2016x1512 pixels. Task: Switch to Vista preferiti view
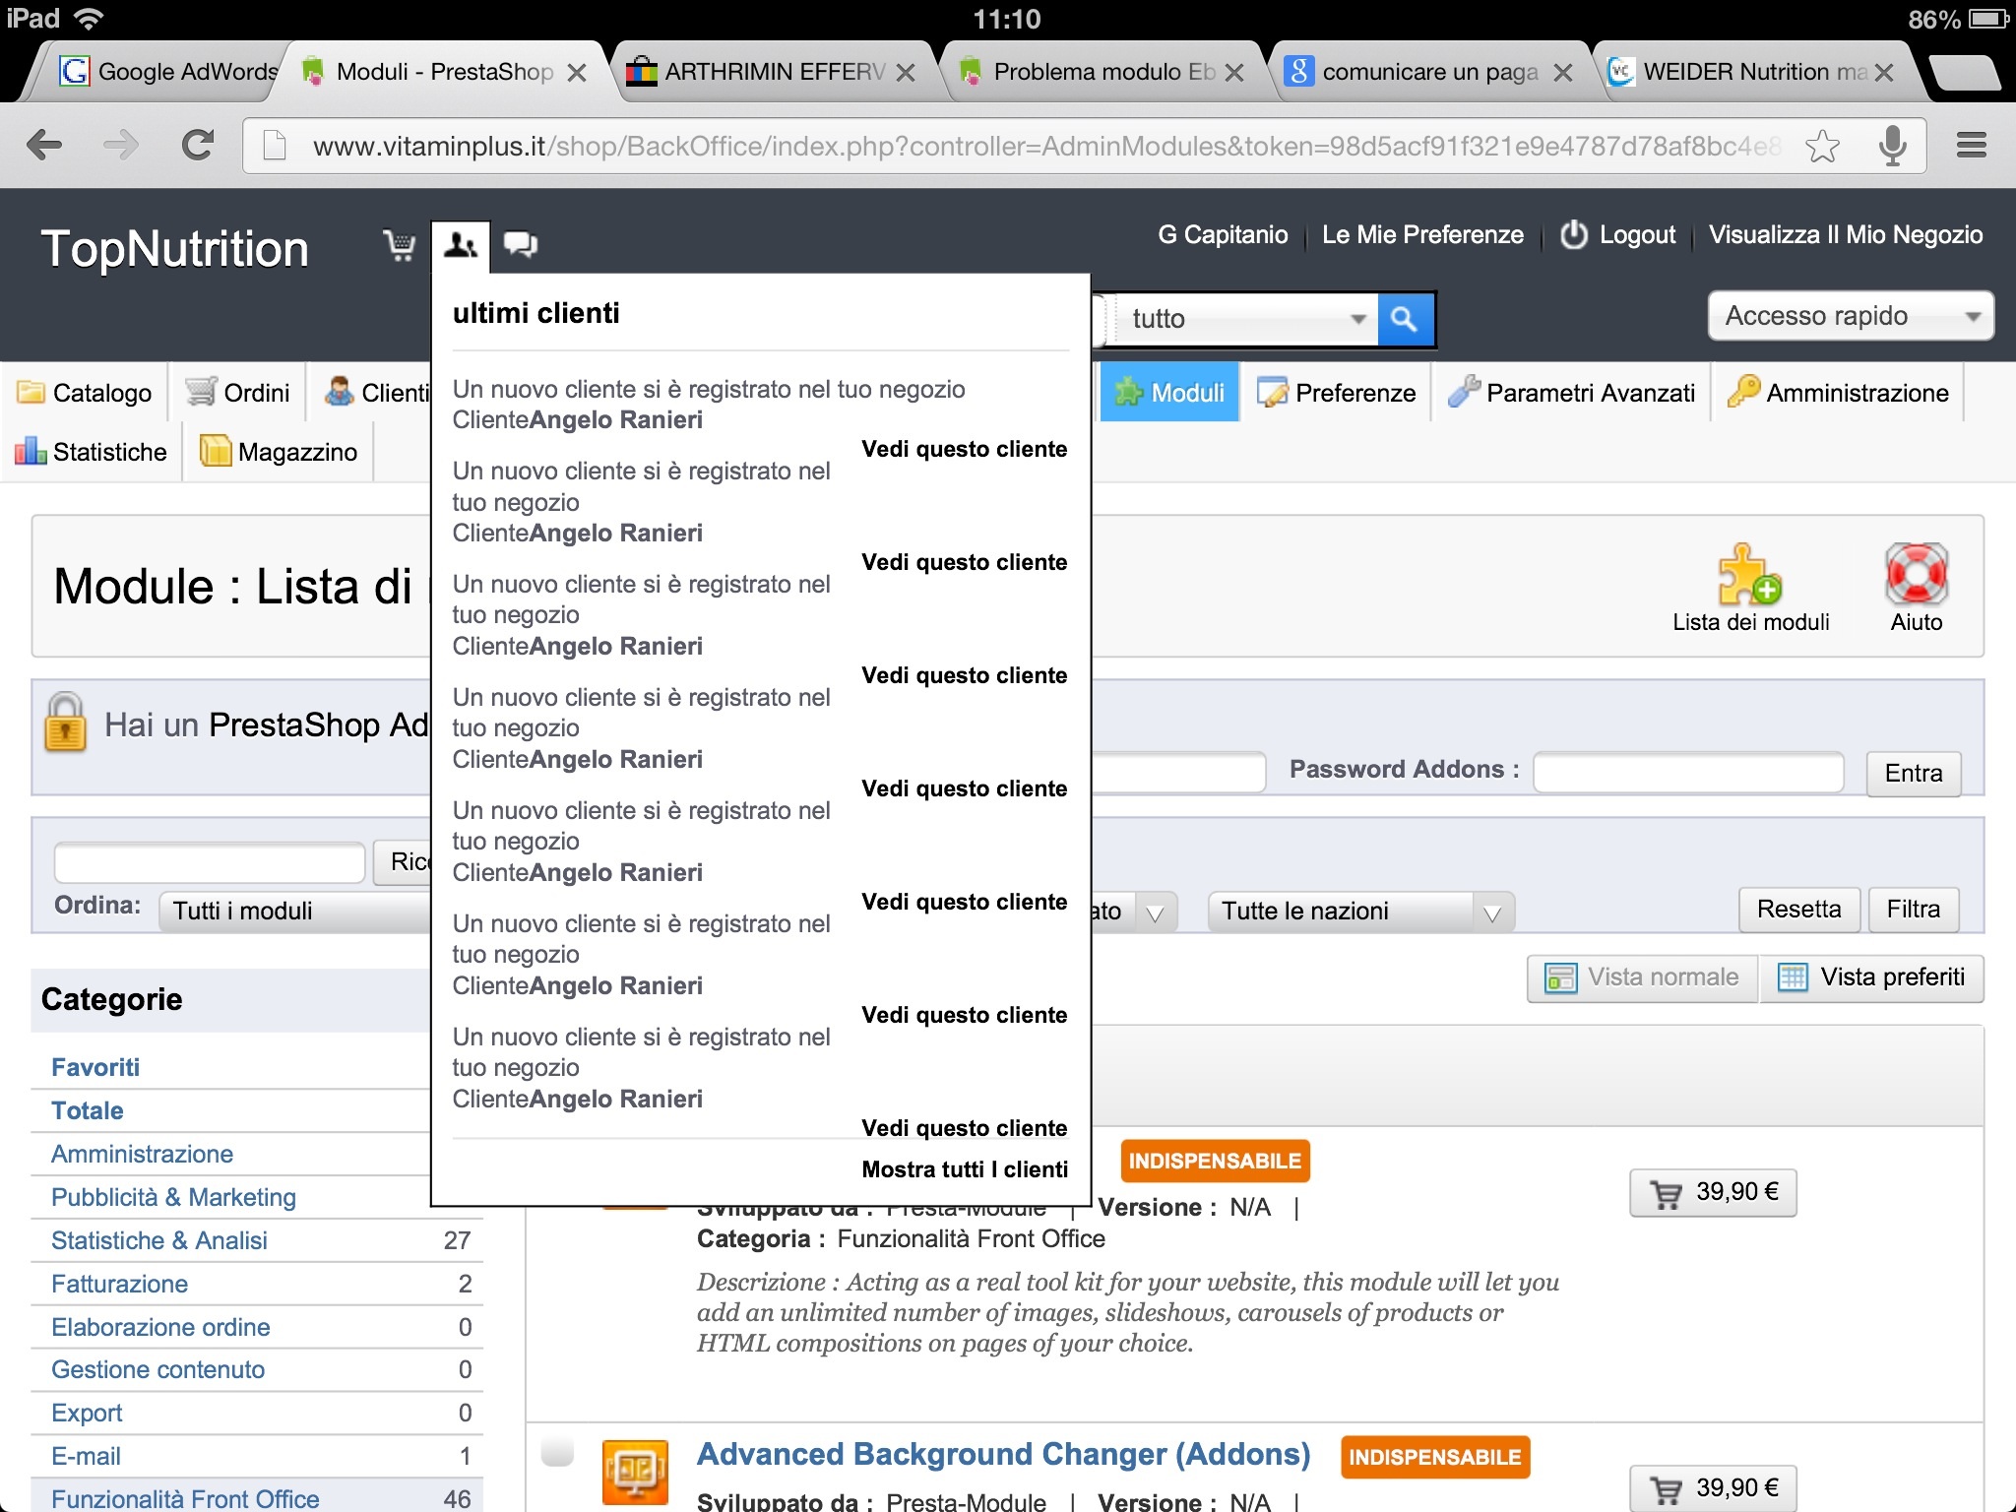pyautogui.click(x=1872, y=977)
